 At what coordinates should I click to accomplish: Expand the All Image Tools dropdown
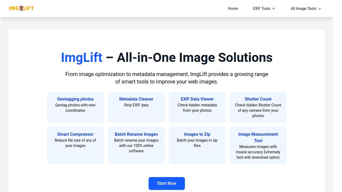click(x=306, y=9)
